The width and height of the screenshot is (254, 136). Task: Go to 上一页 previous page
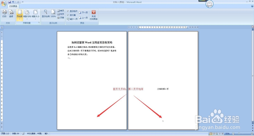(x=83, y=18)
